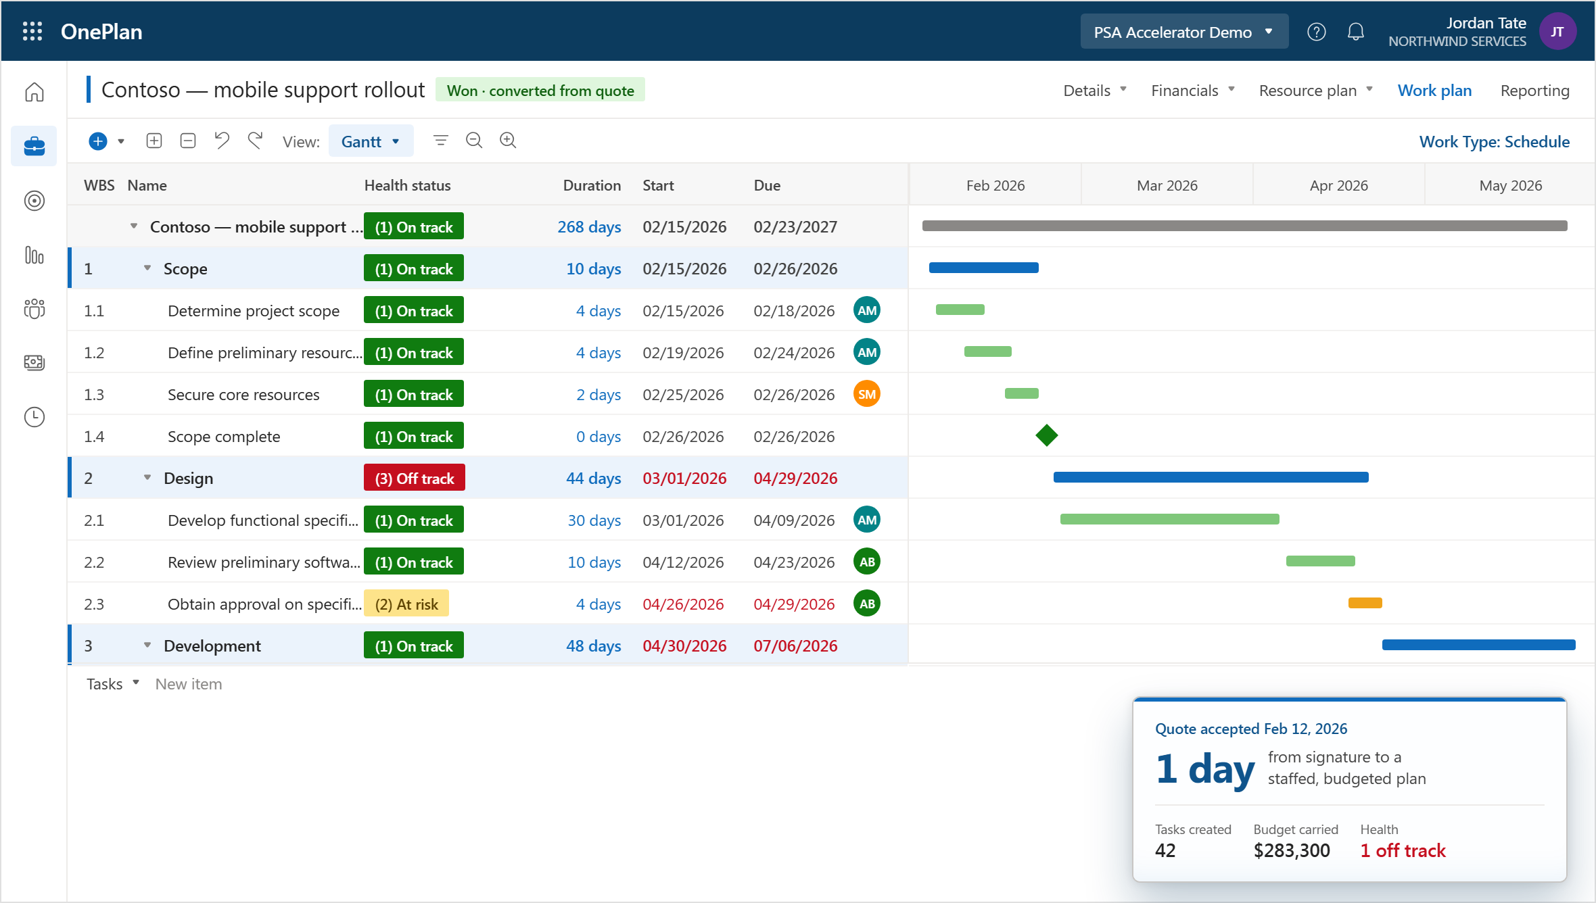
Task: Click the collapse all rows icon
Action: point(188,141)
